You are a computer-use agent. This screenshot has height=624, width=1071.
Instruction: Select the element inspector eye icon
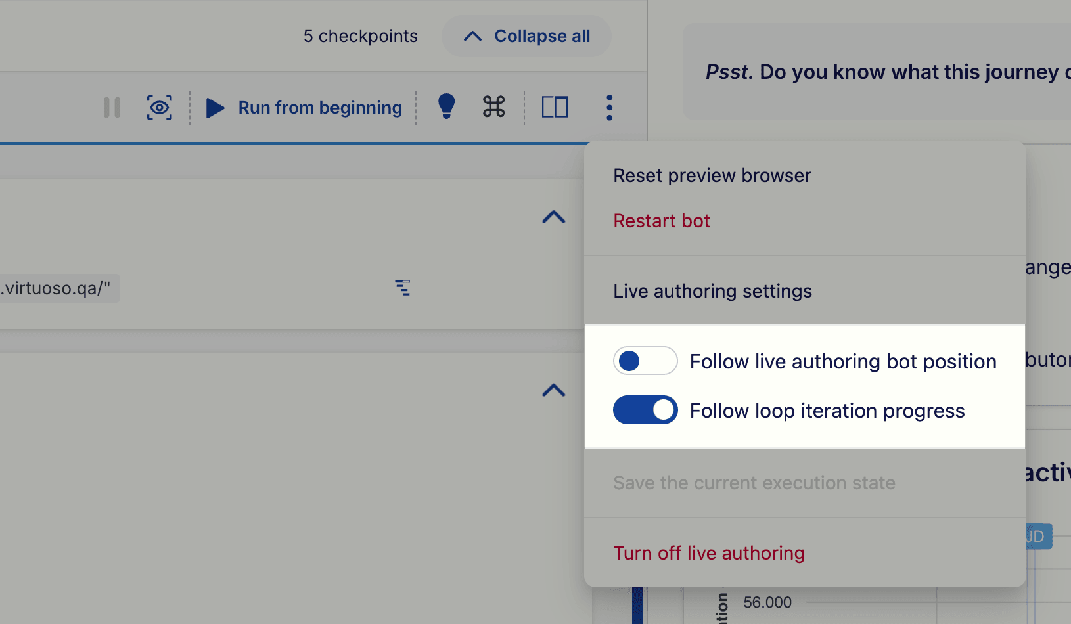point(160,107)
